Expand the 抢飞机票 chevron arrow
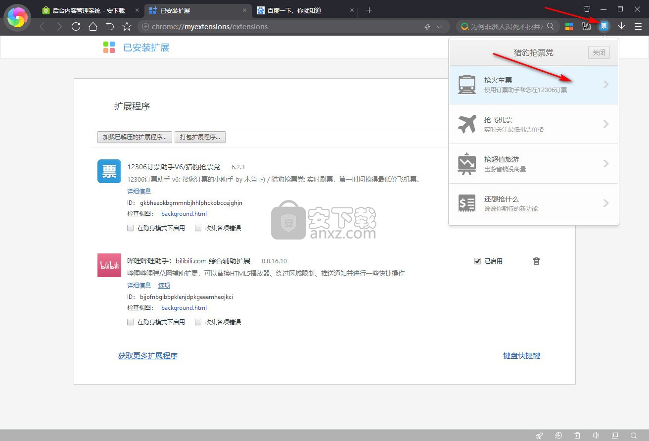Screen dimensions: 649x441 point(606,124)
